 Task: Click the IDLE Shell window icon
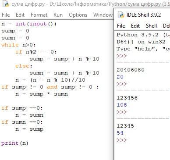(121, 14)
